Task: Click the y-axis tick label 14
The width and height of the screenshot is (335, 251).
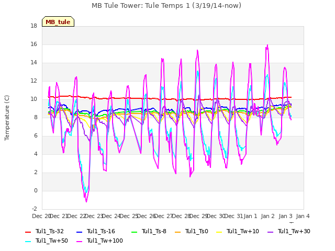Action: 33,63
